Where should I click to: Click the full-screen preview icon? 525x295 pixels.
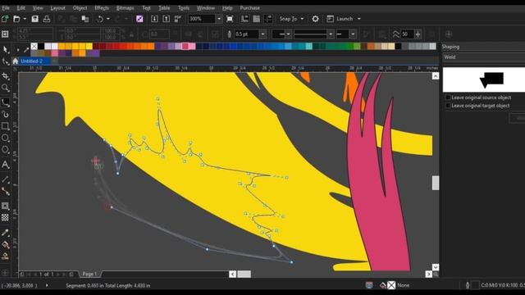230,19
